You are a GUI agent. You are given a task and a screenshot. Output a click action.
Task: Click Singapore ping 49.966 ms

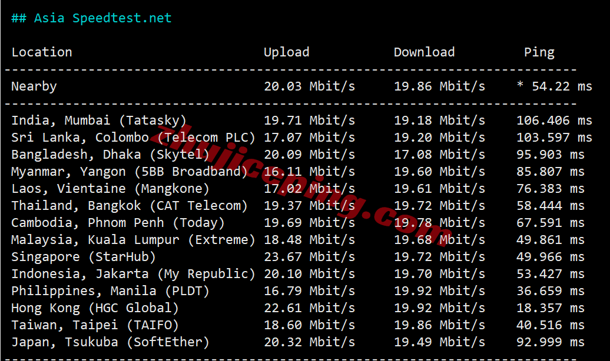click(x=550, y=258)
